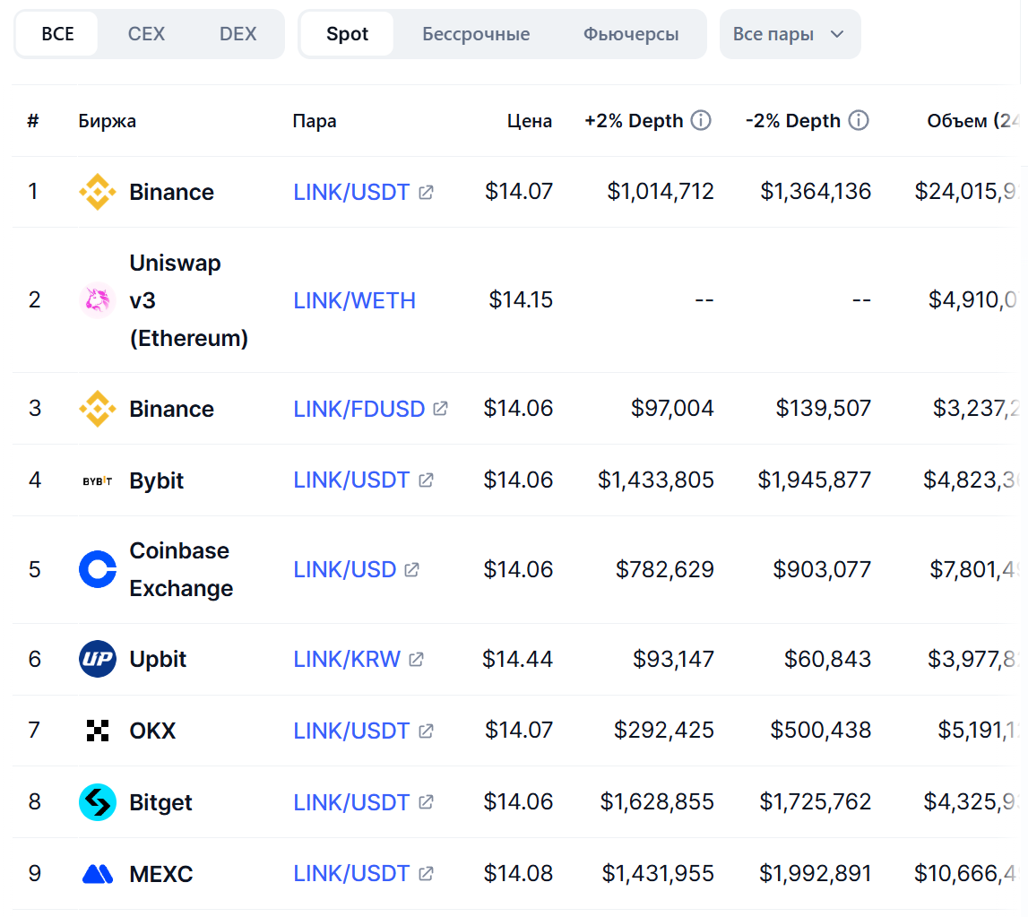Expand the Все пары dropdown

[x=790, y=34]
